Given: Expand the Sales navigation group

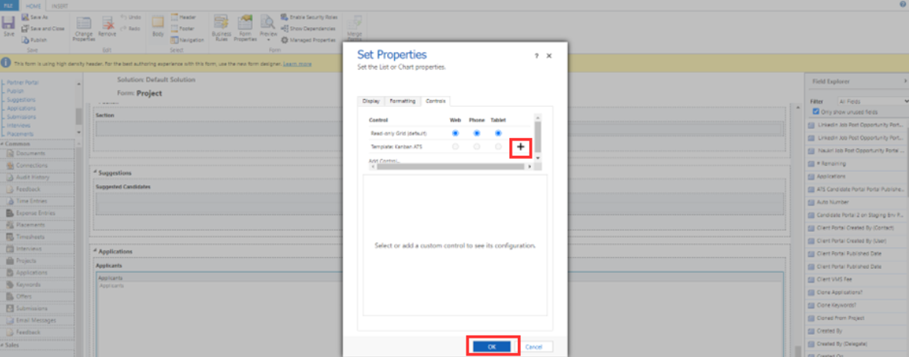Looking at the screenshot, I should (x=2, y=344).
